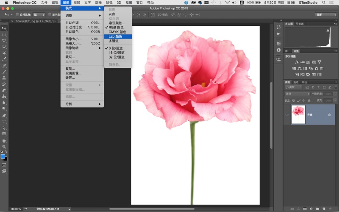This screenshot has height=212, width=339.
Task: Choose 灰度 grayscale mode
Action: pyautogui.click(x=118, y=14)
